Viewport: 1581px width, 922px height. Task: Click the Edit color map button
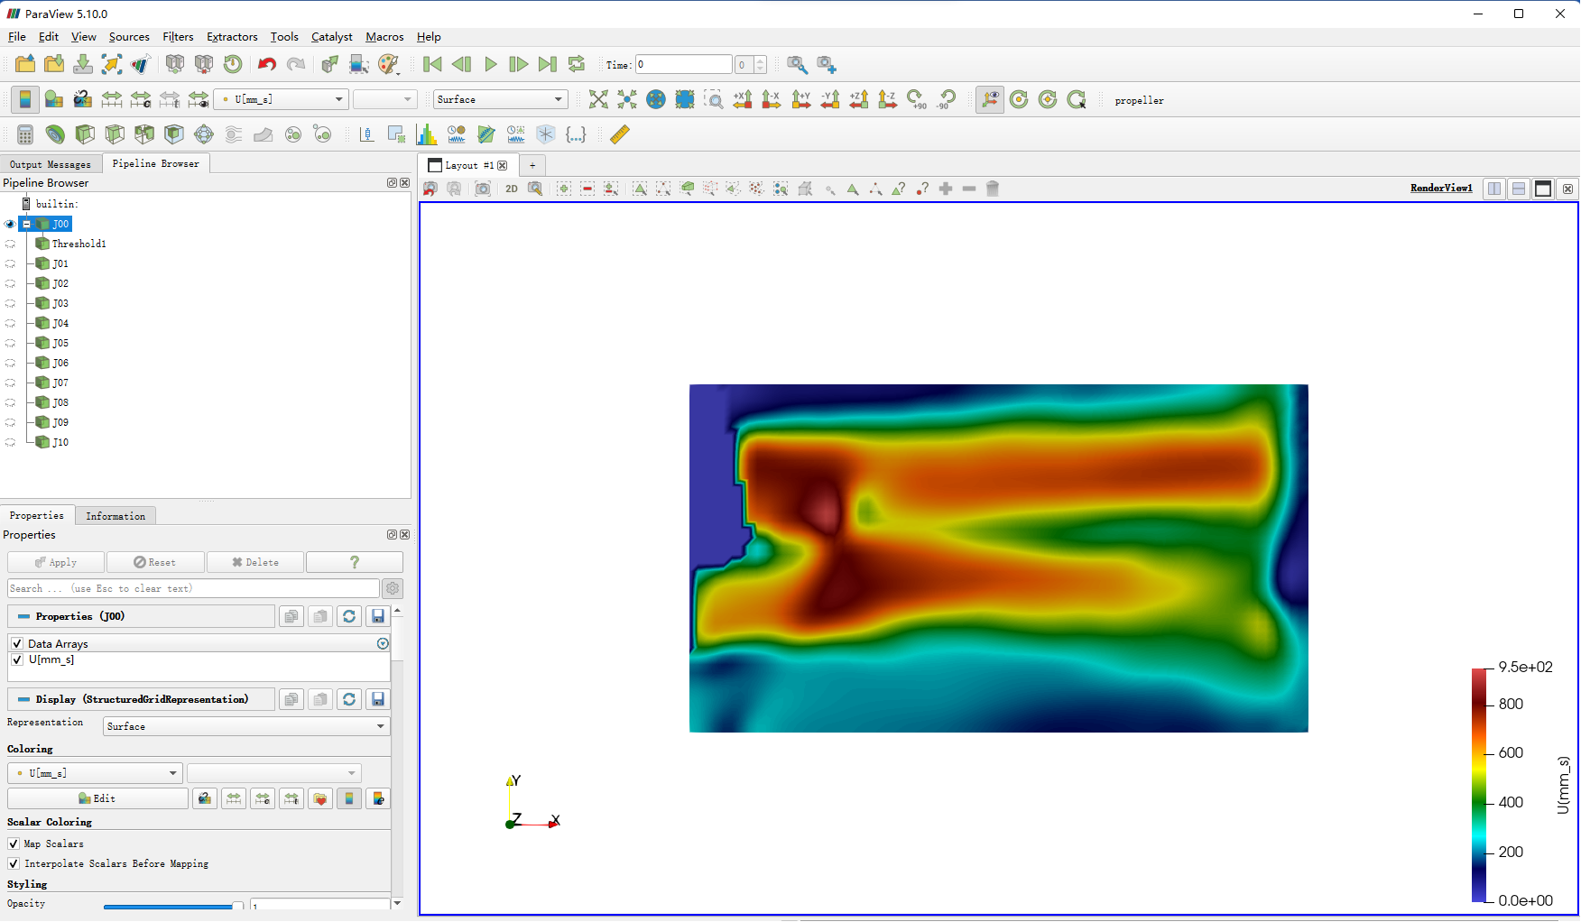tap(97, 798)
